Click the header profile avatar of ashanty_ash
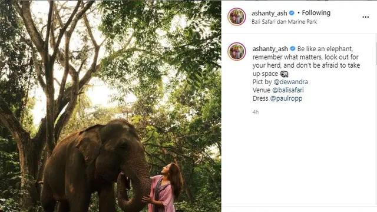 click(237, 16)
